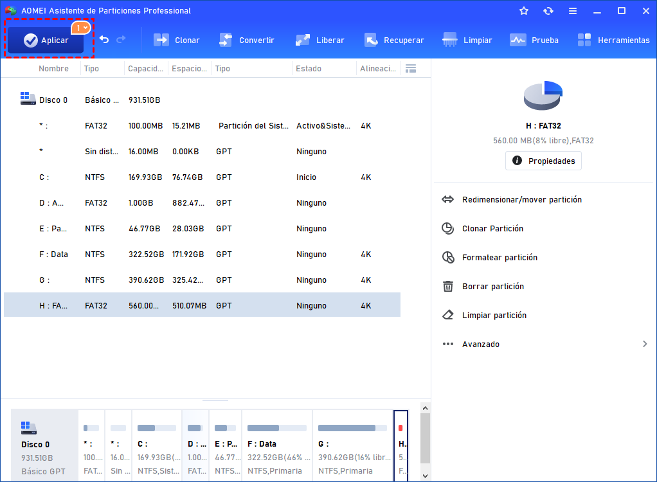Click the Propiedades button
The image size is (657, 482).
[x=543, y=161]
